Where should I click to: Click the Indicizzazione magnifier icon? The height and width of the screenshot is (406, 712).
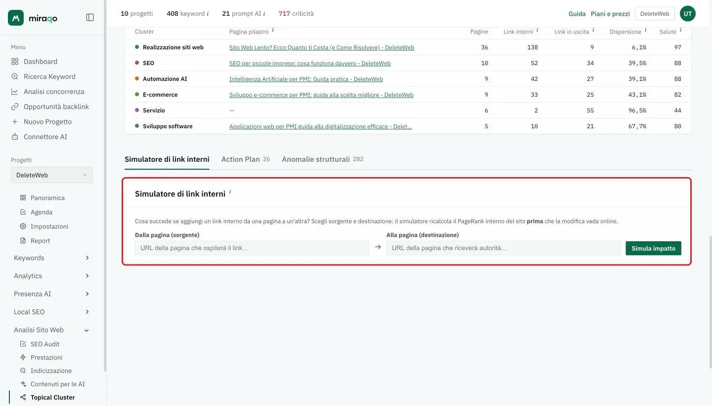(23, 370)
